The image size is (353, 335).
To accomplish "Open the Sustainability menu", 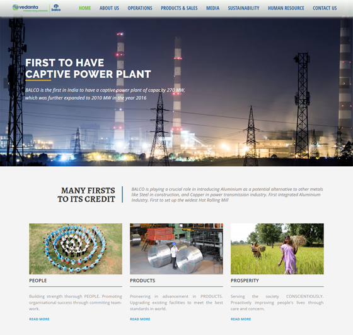I will [x=243, y=8].
